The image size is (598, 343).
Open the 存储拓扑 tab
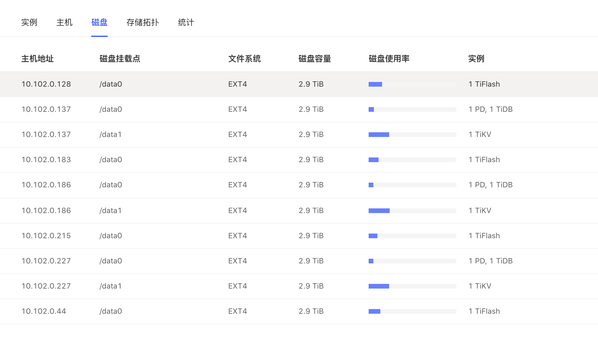click(143, 22)
